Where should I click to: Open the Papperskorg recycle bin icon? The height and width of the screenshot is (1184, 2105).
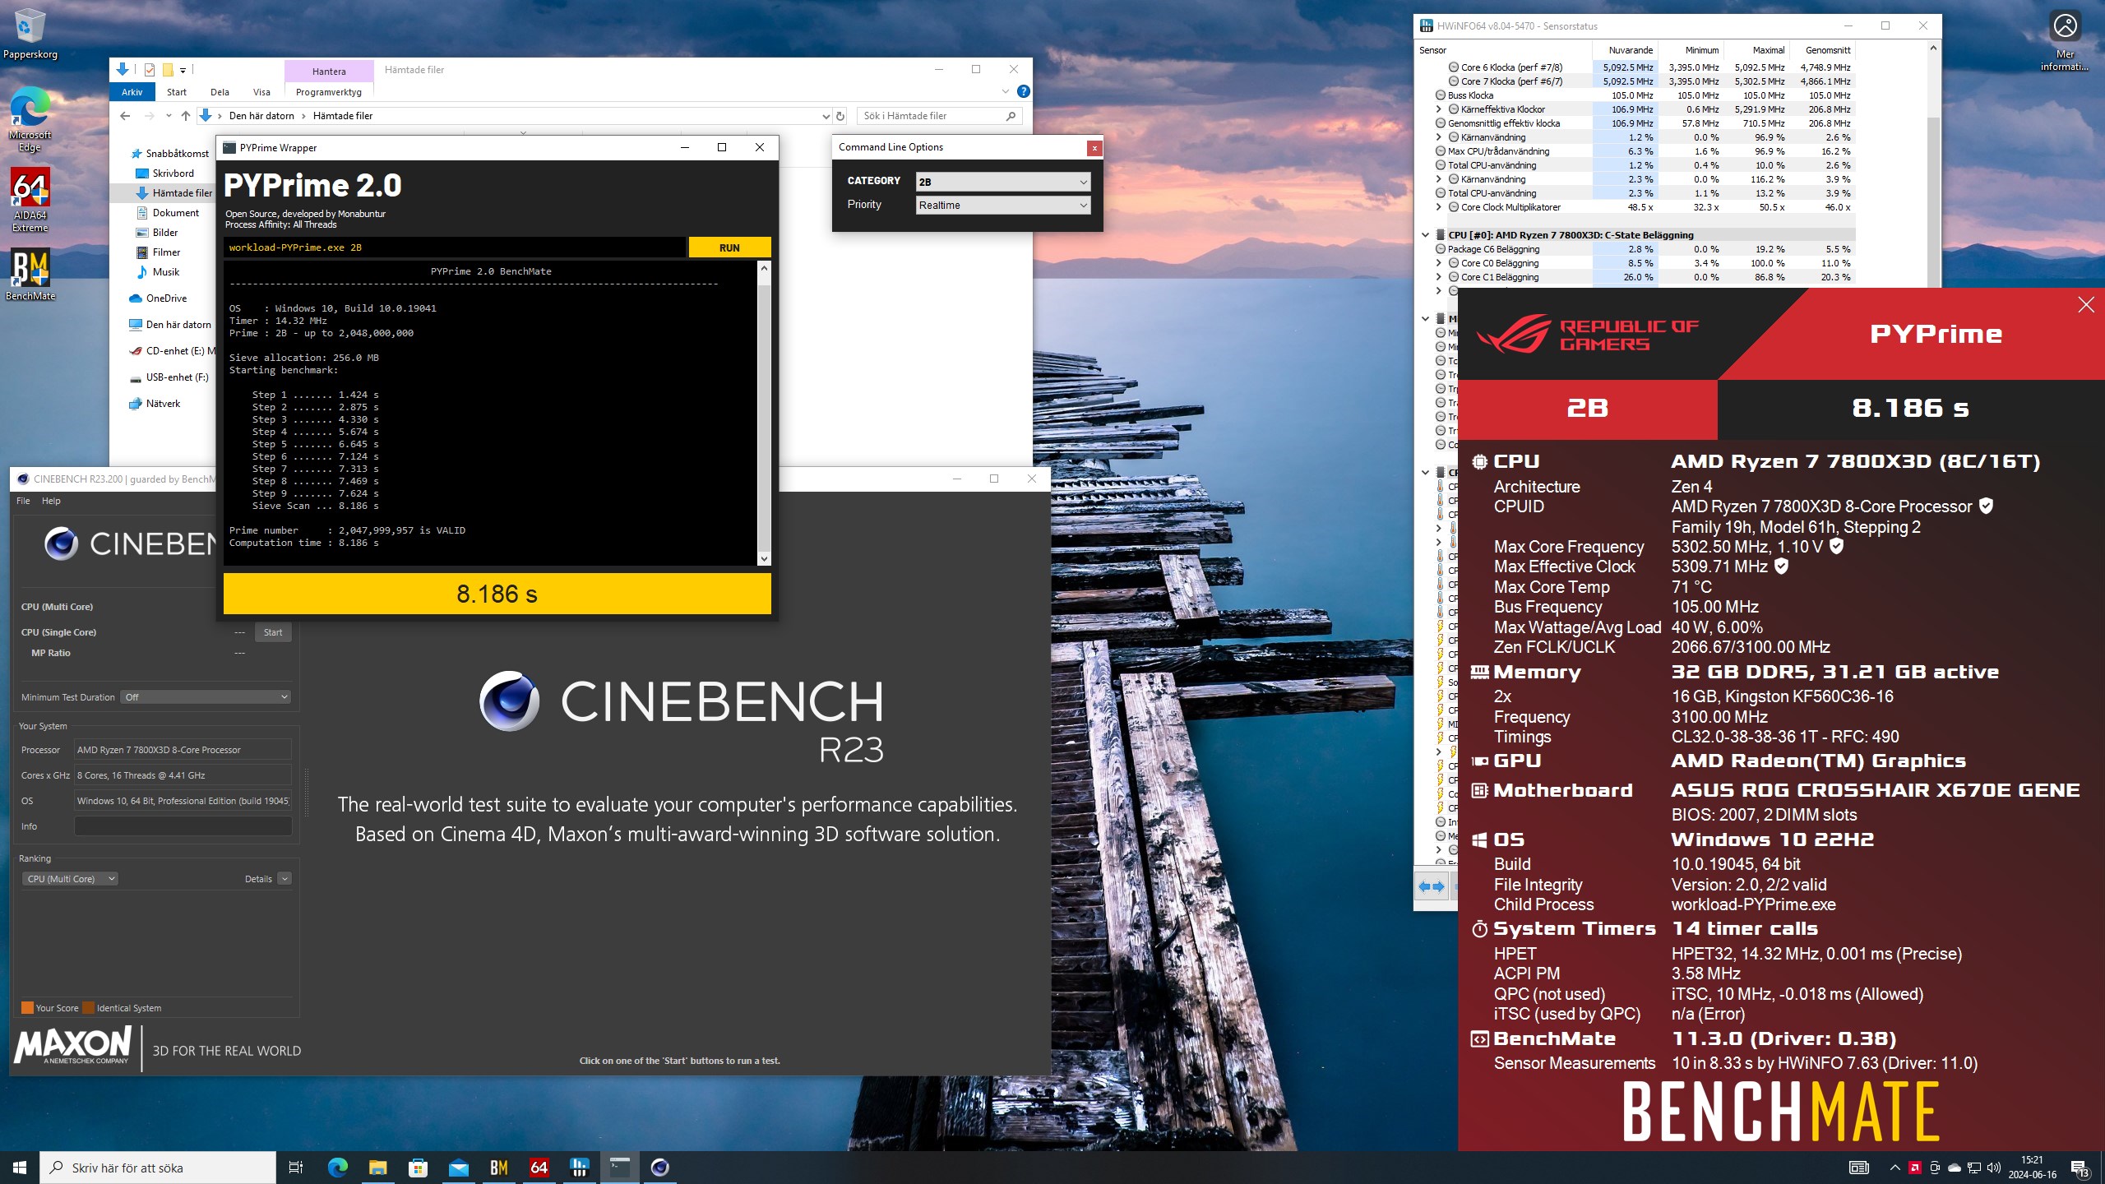(x=30, y=33)
